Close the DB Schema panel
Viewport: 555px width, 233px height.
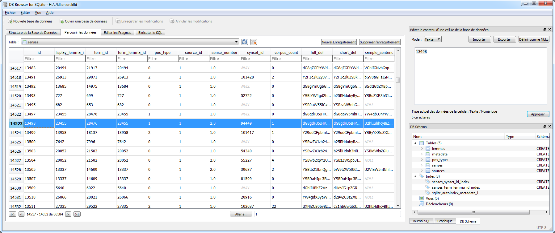(x=550, y=127)
